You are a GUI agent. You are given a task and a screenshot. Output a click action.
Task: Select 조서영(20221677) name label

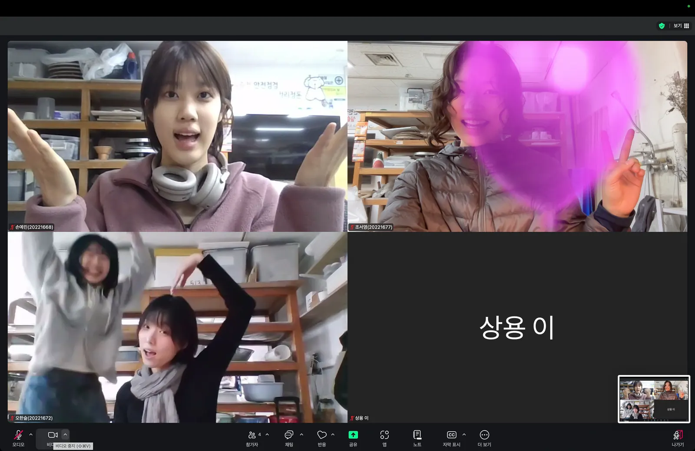click(x=371, y=227)
